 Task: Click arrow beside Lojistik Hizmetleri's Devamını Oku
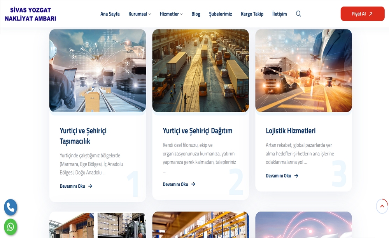[x=296, y=176]
